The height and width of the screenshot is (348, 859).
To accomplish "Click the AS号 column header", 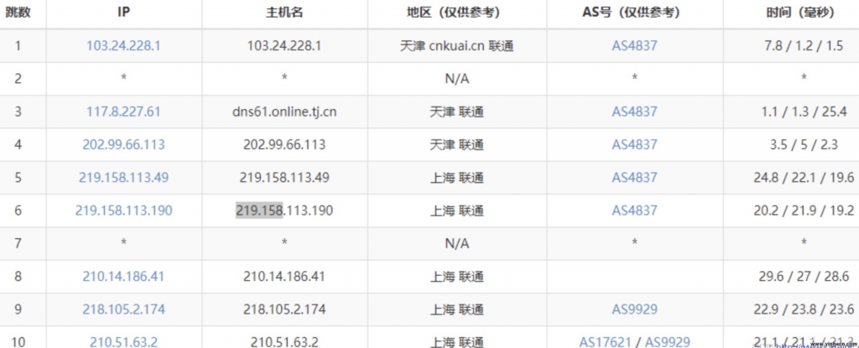I will click(x=634, y=13).
